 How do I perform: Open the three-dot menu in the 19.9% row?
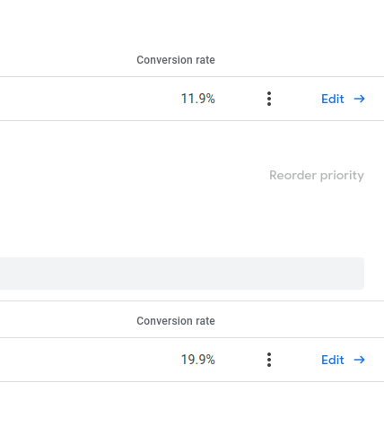pyautogui.click(x=269, y=360)
